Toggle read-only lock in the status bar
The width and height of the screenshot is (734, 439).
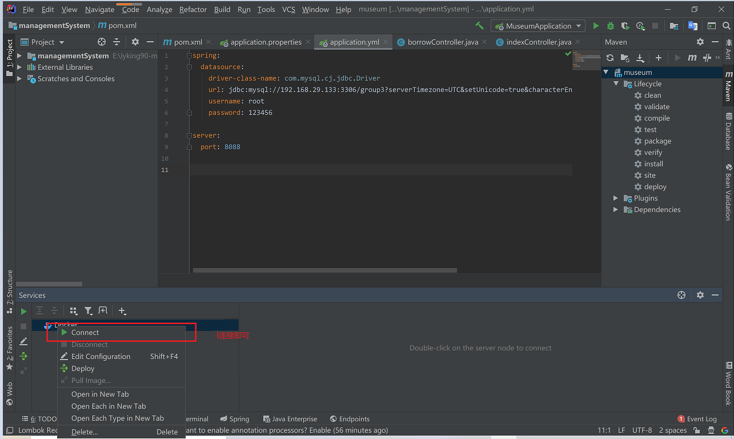point(696,430)
